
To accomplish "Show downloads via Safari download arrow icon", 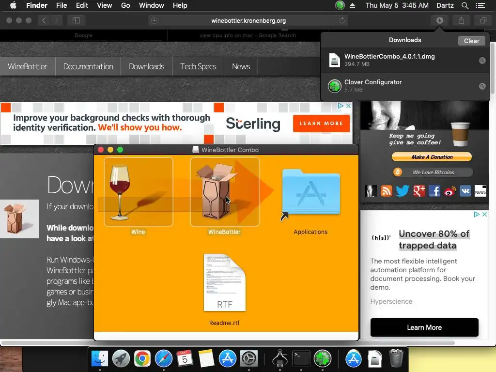I will [439, 20].
